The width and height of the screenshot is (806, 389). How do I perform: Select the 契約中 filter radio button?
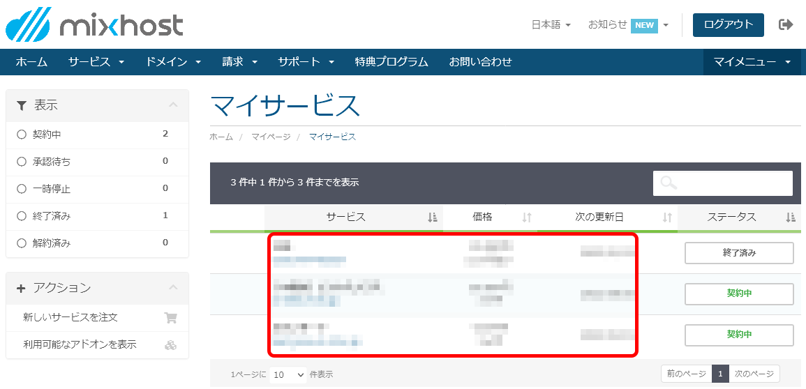pyautogui.click(x=21, y=135)
